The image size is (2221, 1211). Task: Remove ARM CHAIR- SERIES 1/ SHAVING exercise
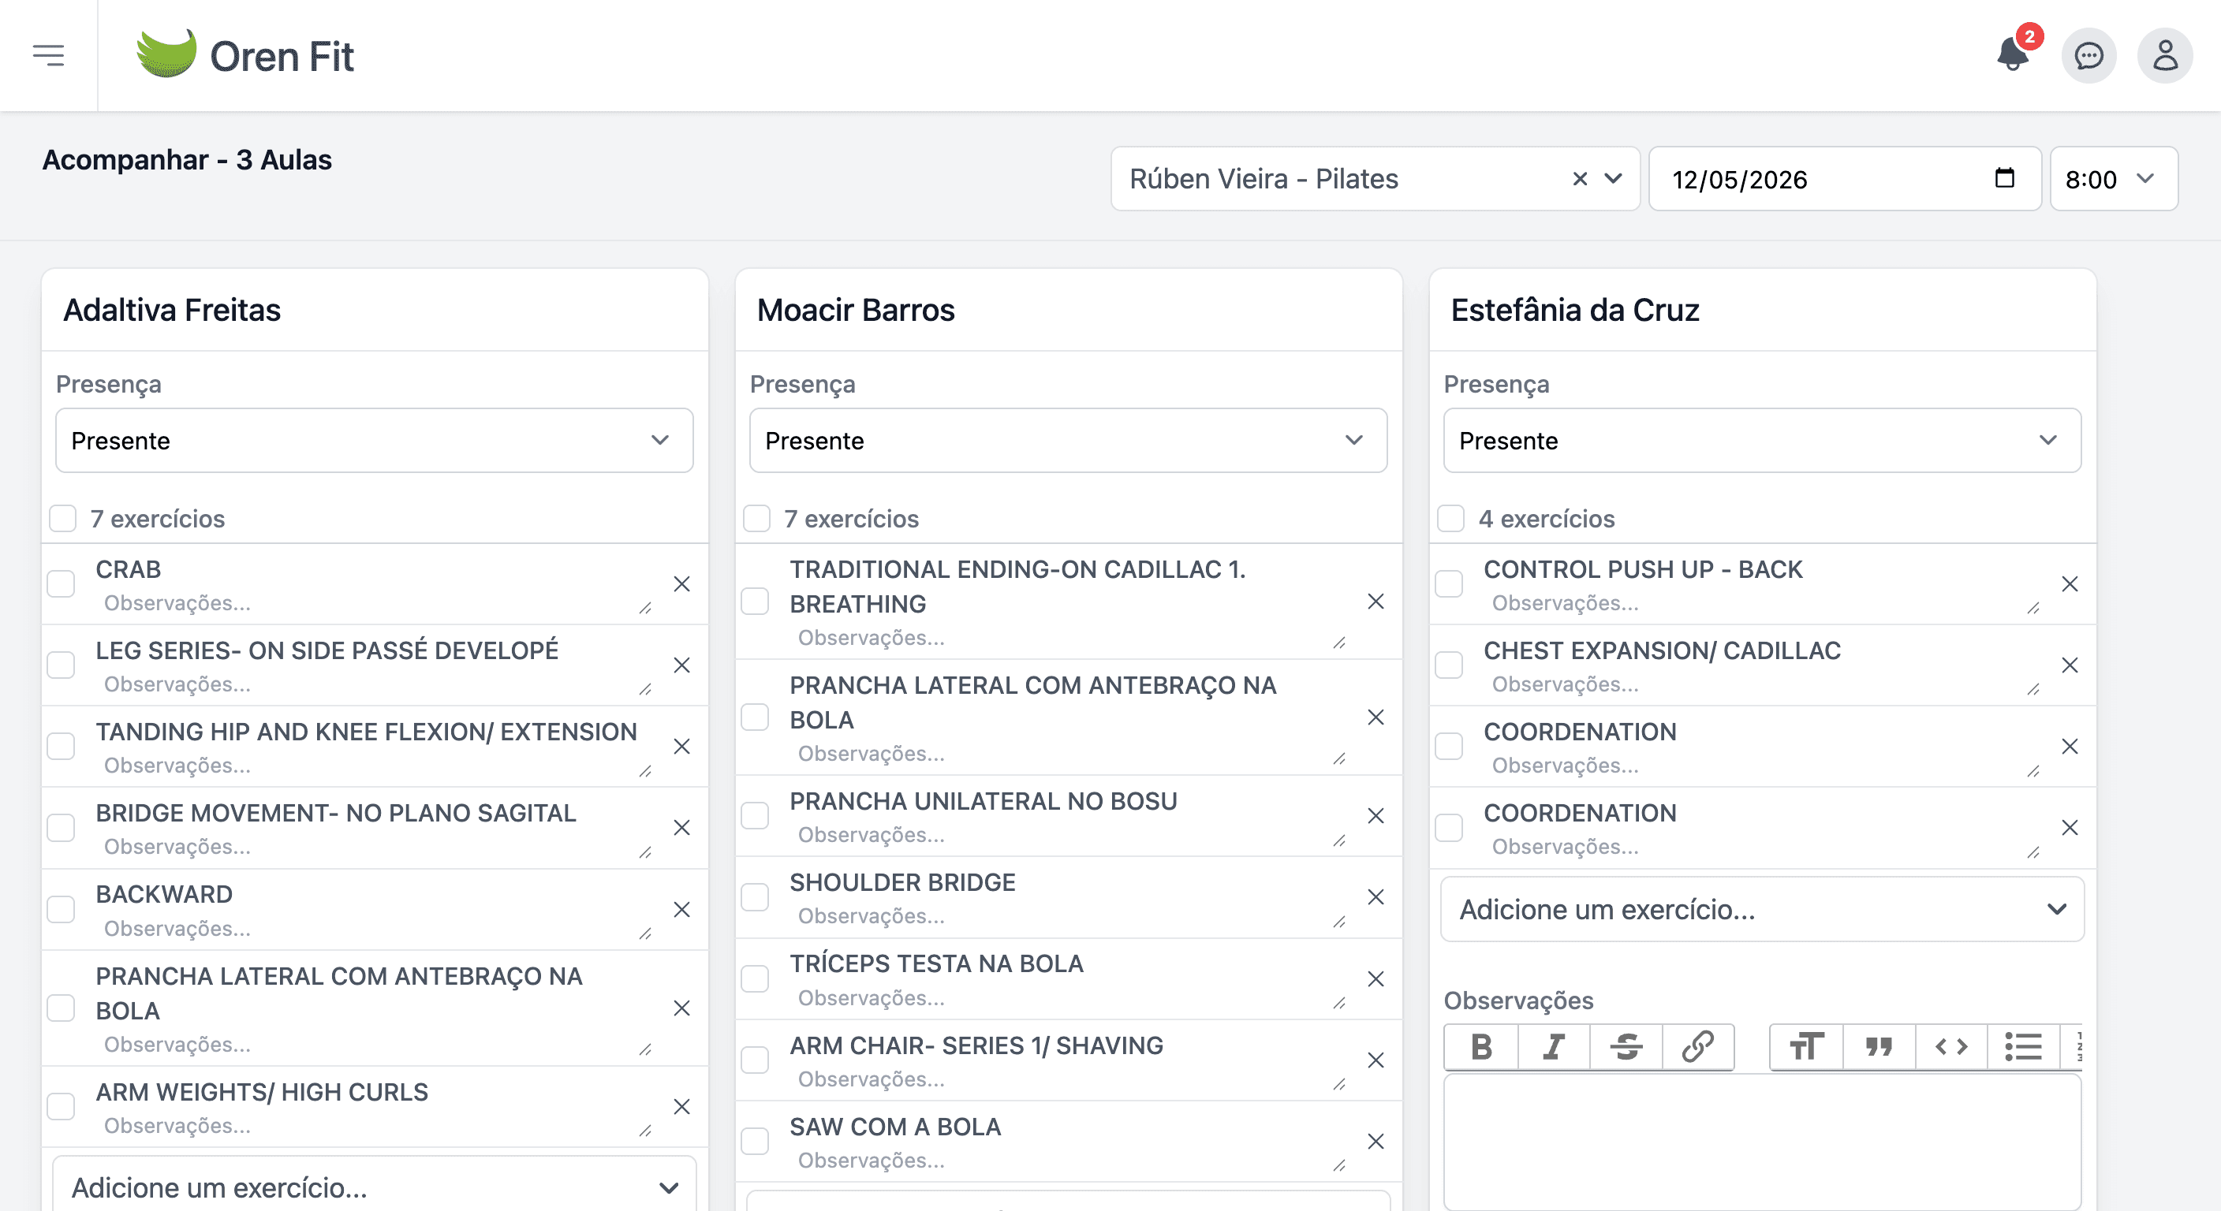click(x=1376, y=1061)
